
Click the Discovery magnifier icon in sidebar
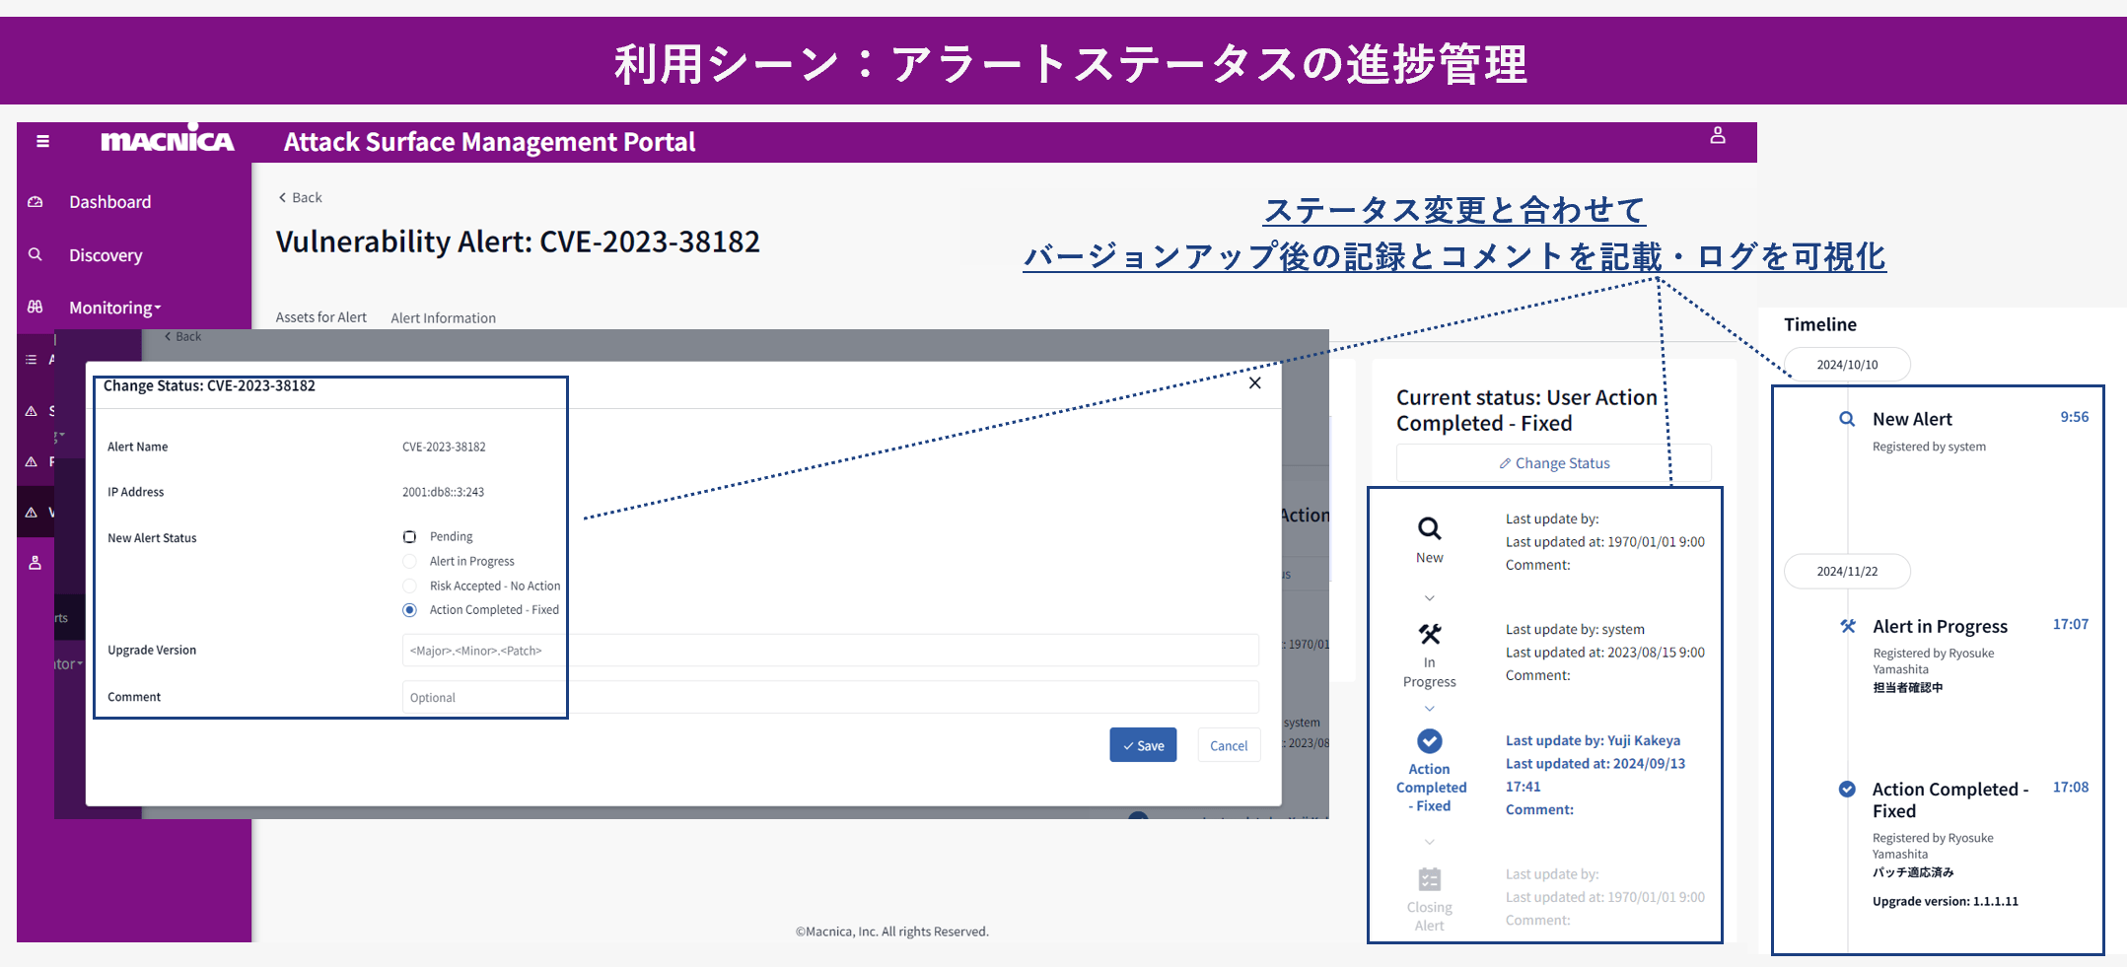click(35, 254)
